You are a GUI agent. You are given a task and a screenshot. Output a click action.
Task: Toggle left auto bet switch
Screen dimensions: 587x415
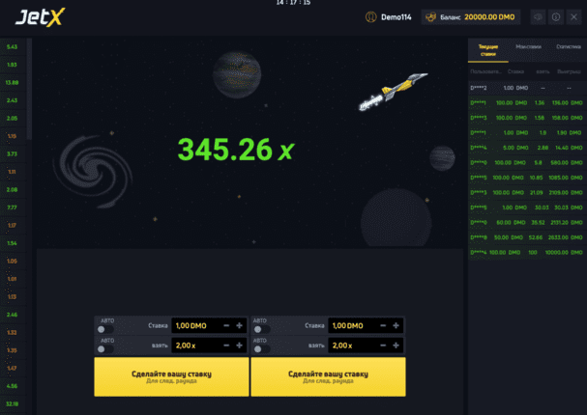pos(104,329)
